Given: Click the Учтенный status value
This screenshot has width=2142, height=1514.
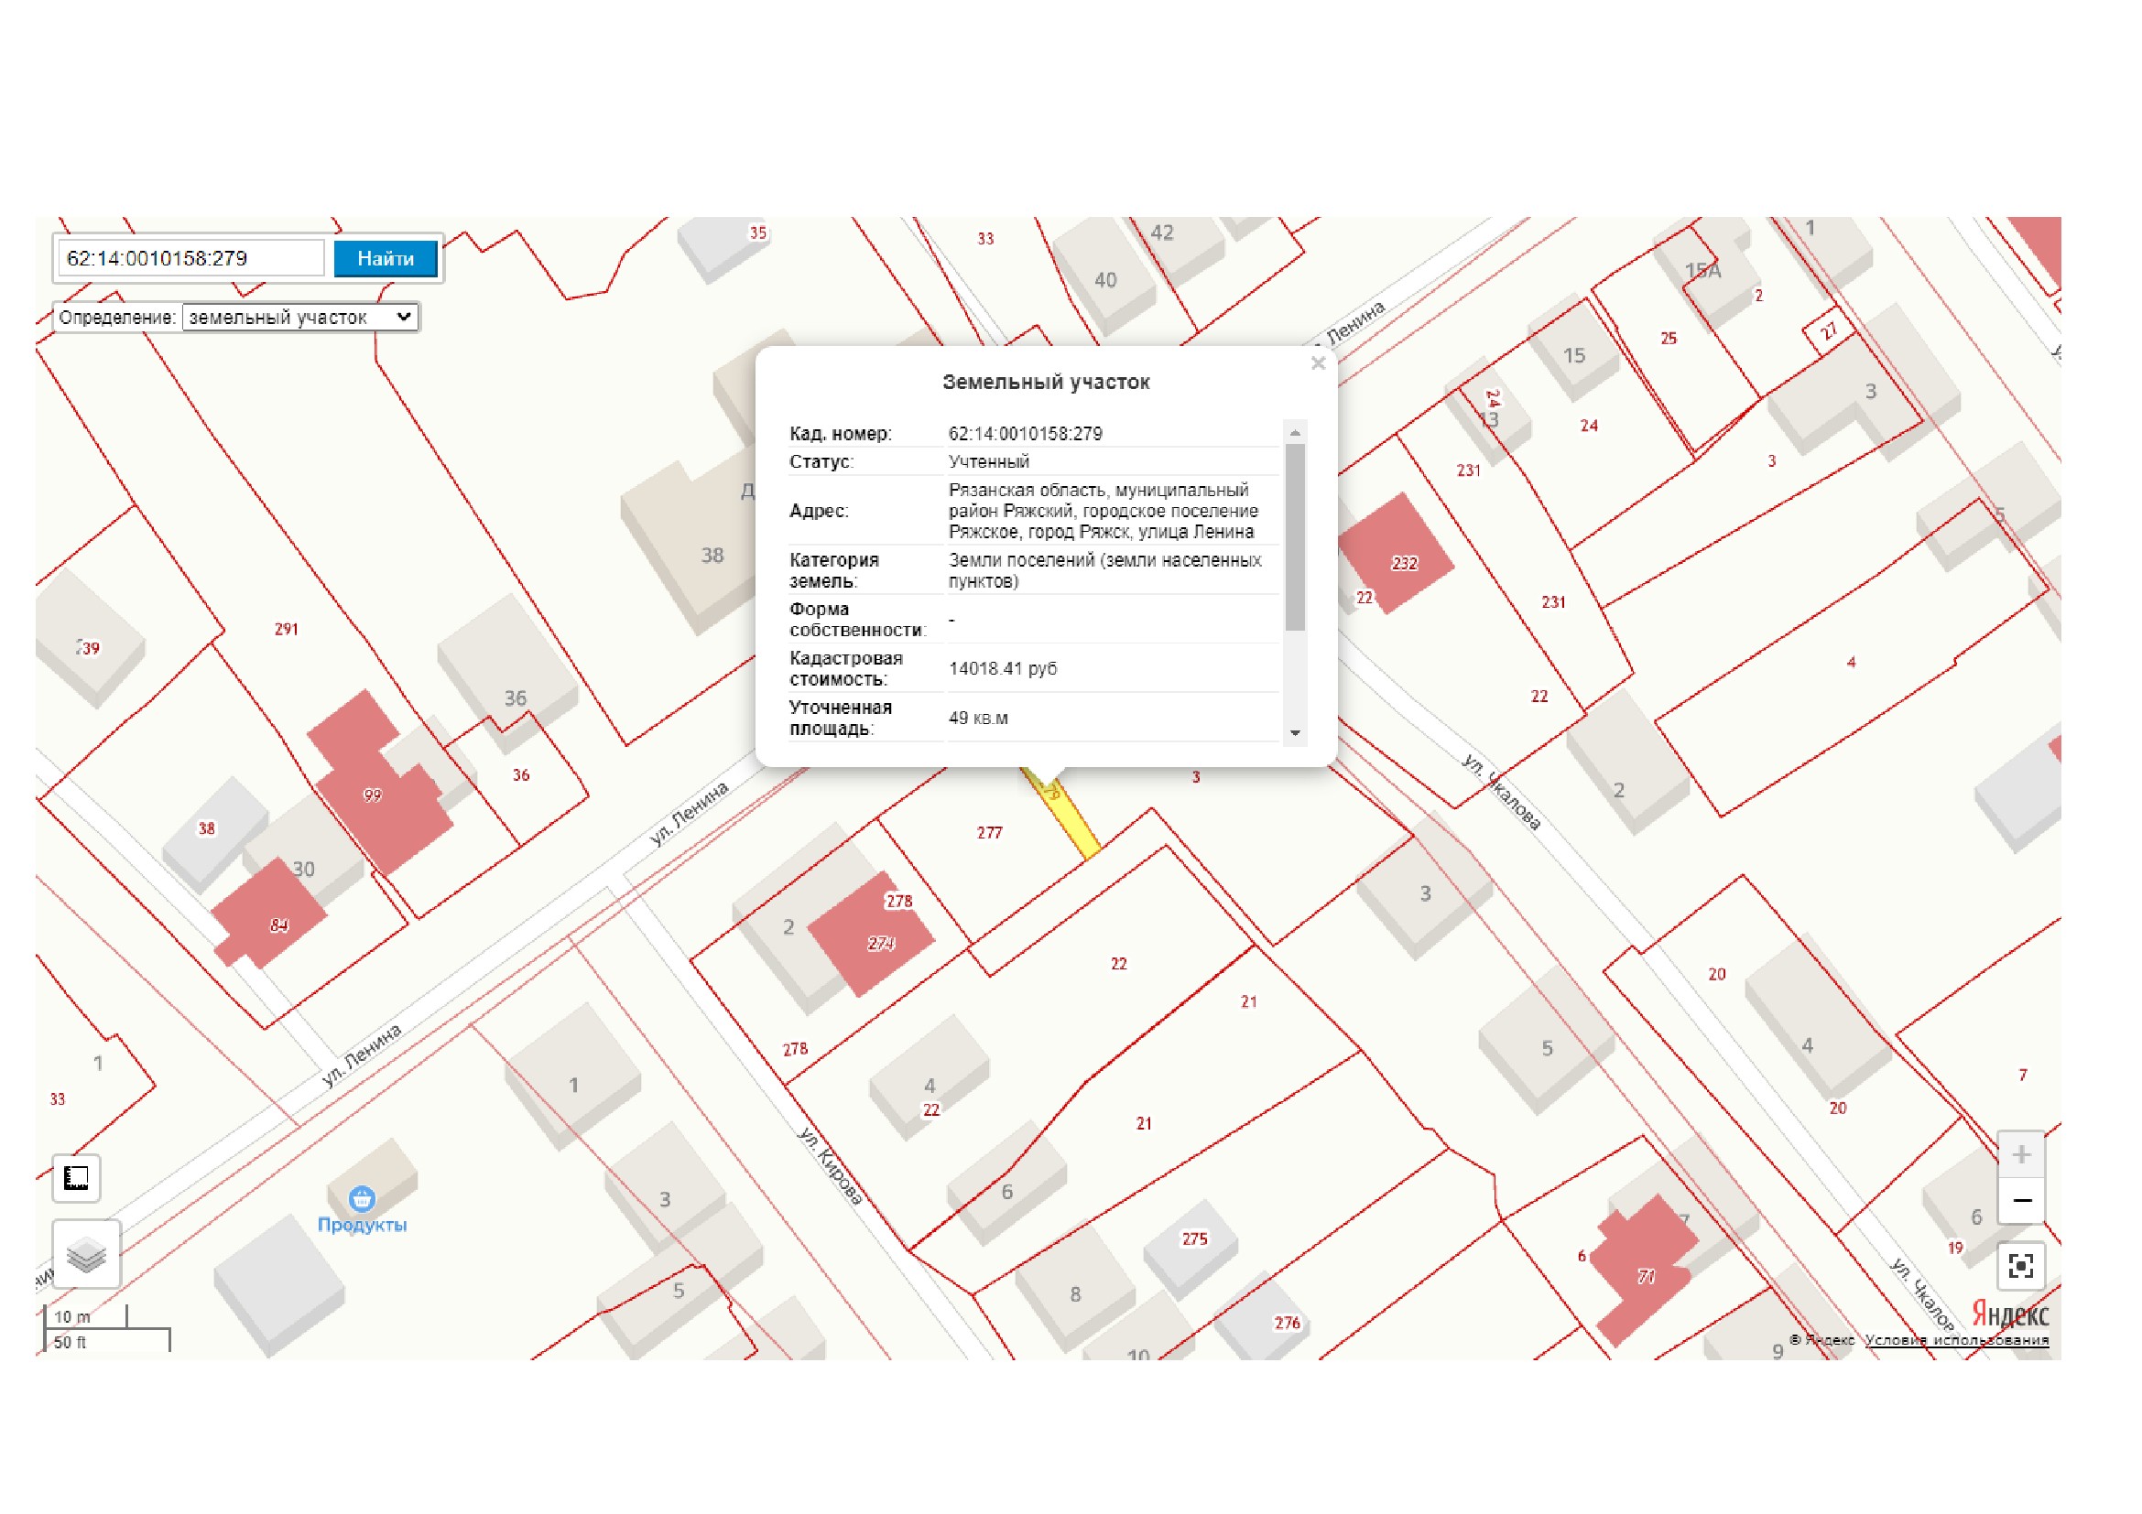Looking at the screenshot, I should pyautogui.click(x=989, y=461).
